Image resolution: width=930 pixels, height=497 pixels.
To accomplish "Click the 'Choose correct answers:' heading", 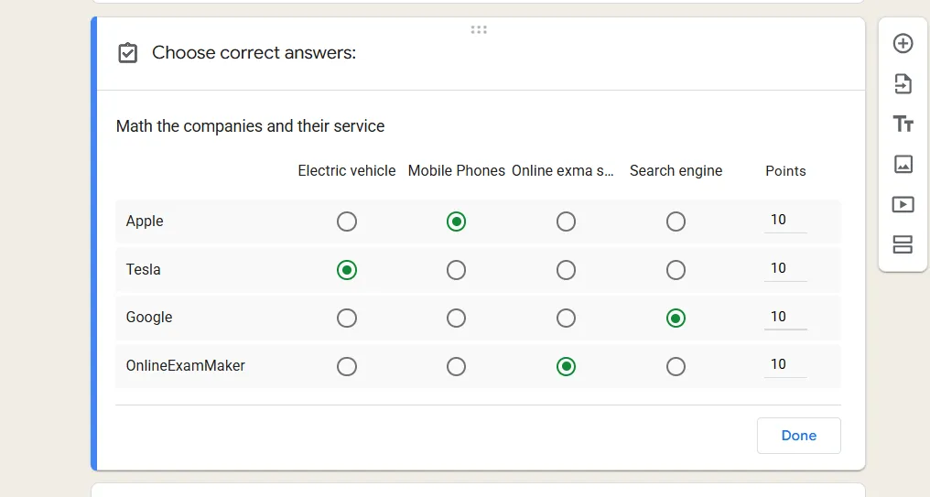I will (254, 53).
